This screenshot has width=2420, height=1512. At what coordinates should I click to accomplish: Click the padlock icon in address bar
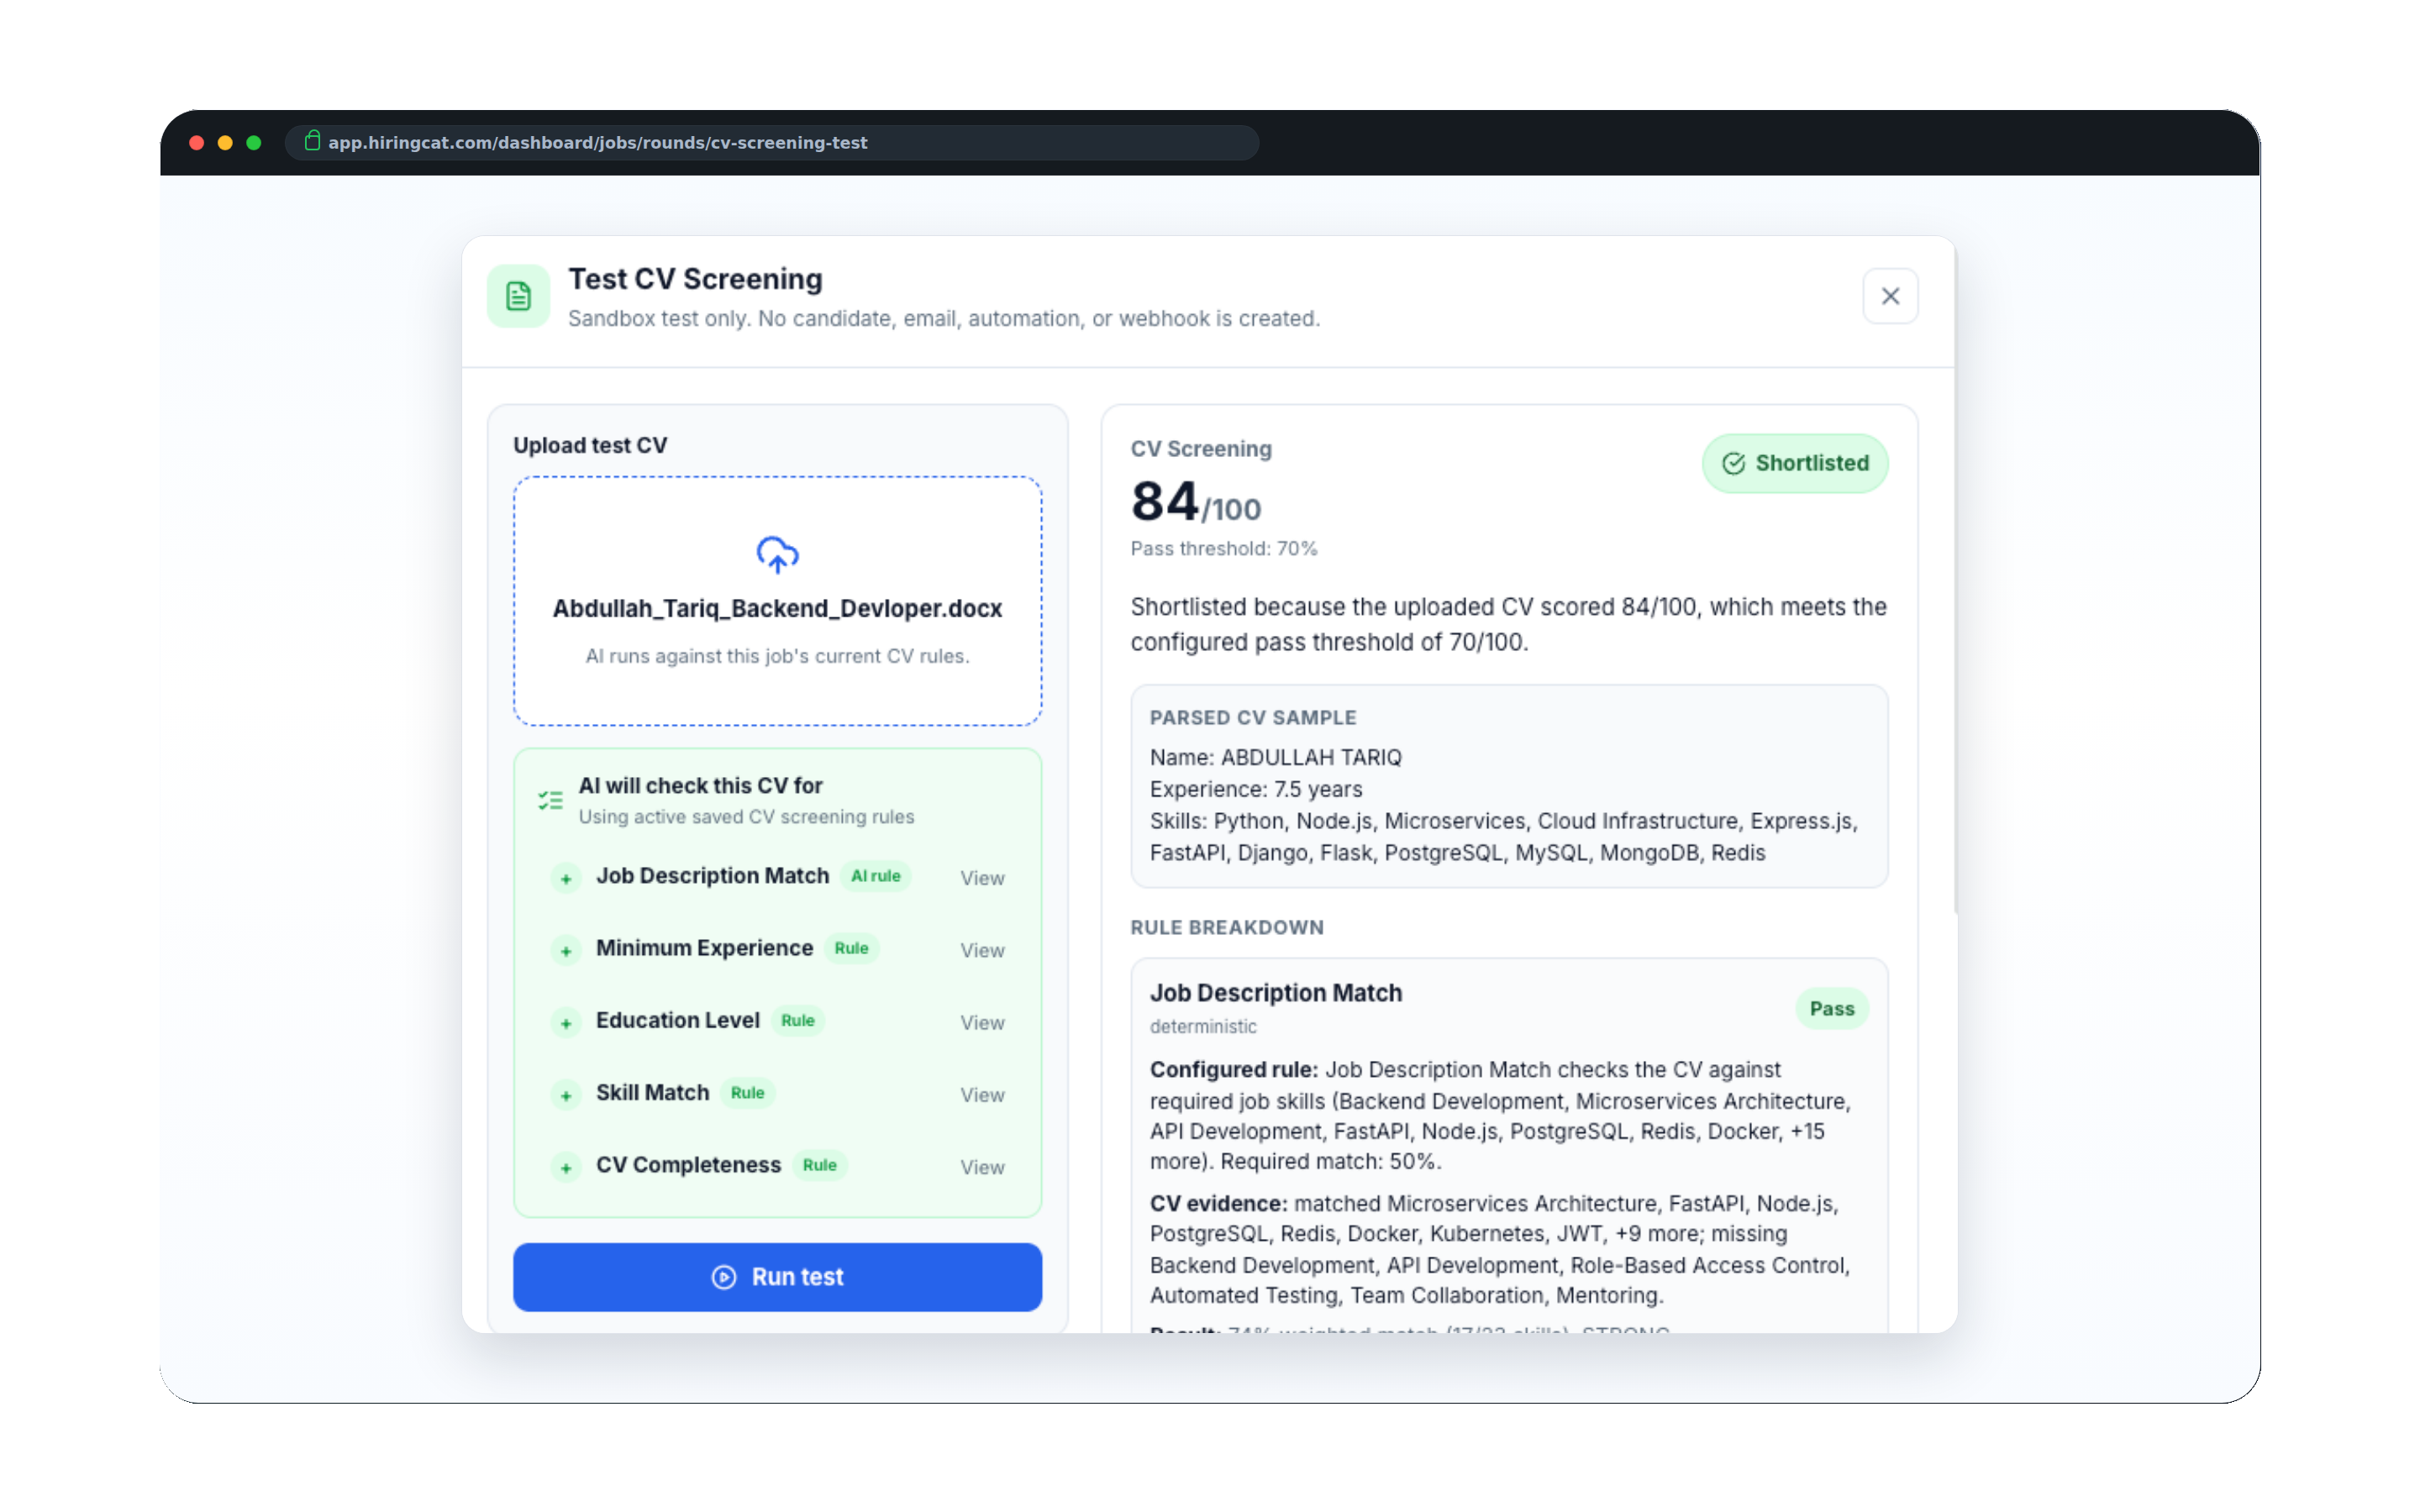click(312, 141)
